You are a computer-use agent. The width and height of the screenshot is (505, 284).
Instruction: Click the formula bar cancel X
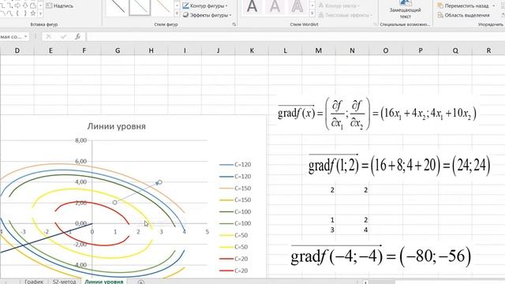tap(49, 36)
